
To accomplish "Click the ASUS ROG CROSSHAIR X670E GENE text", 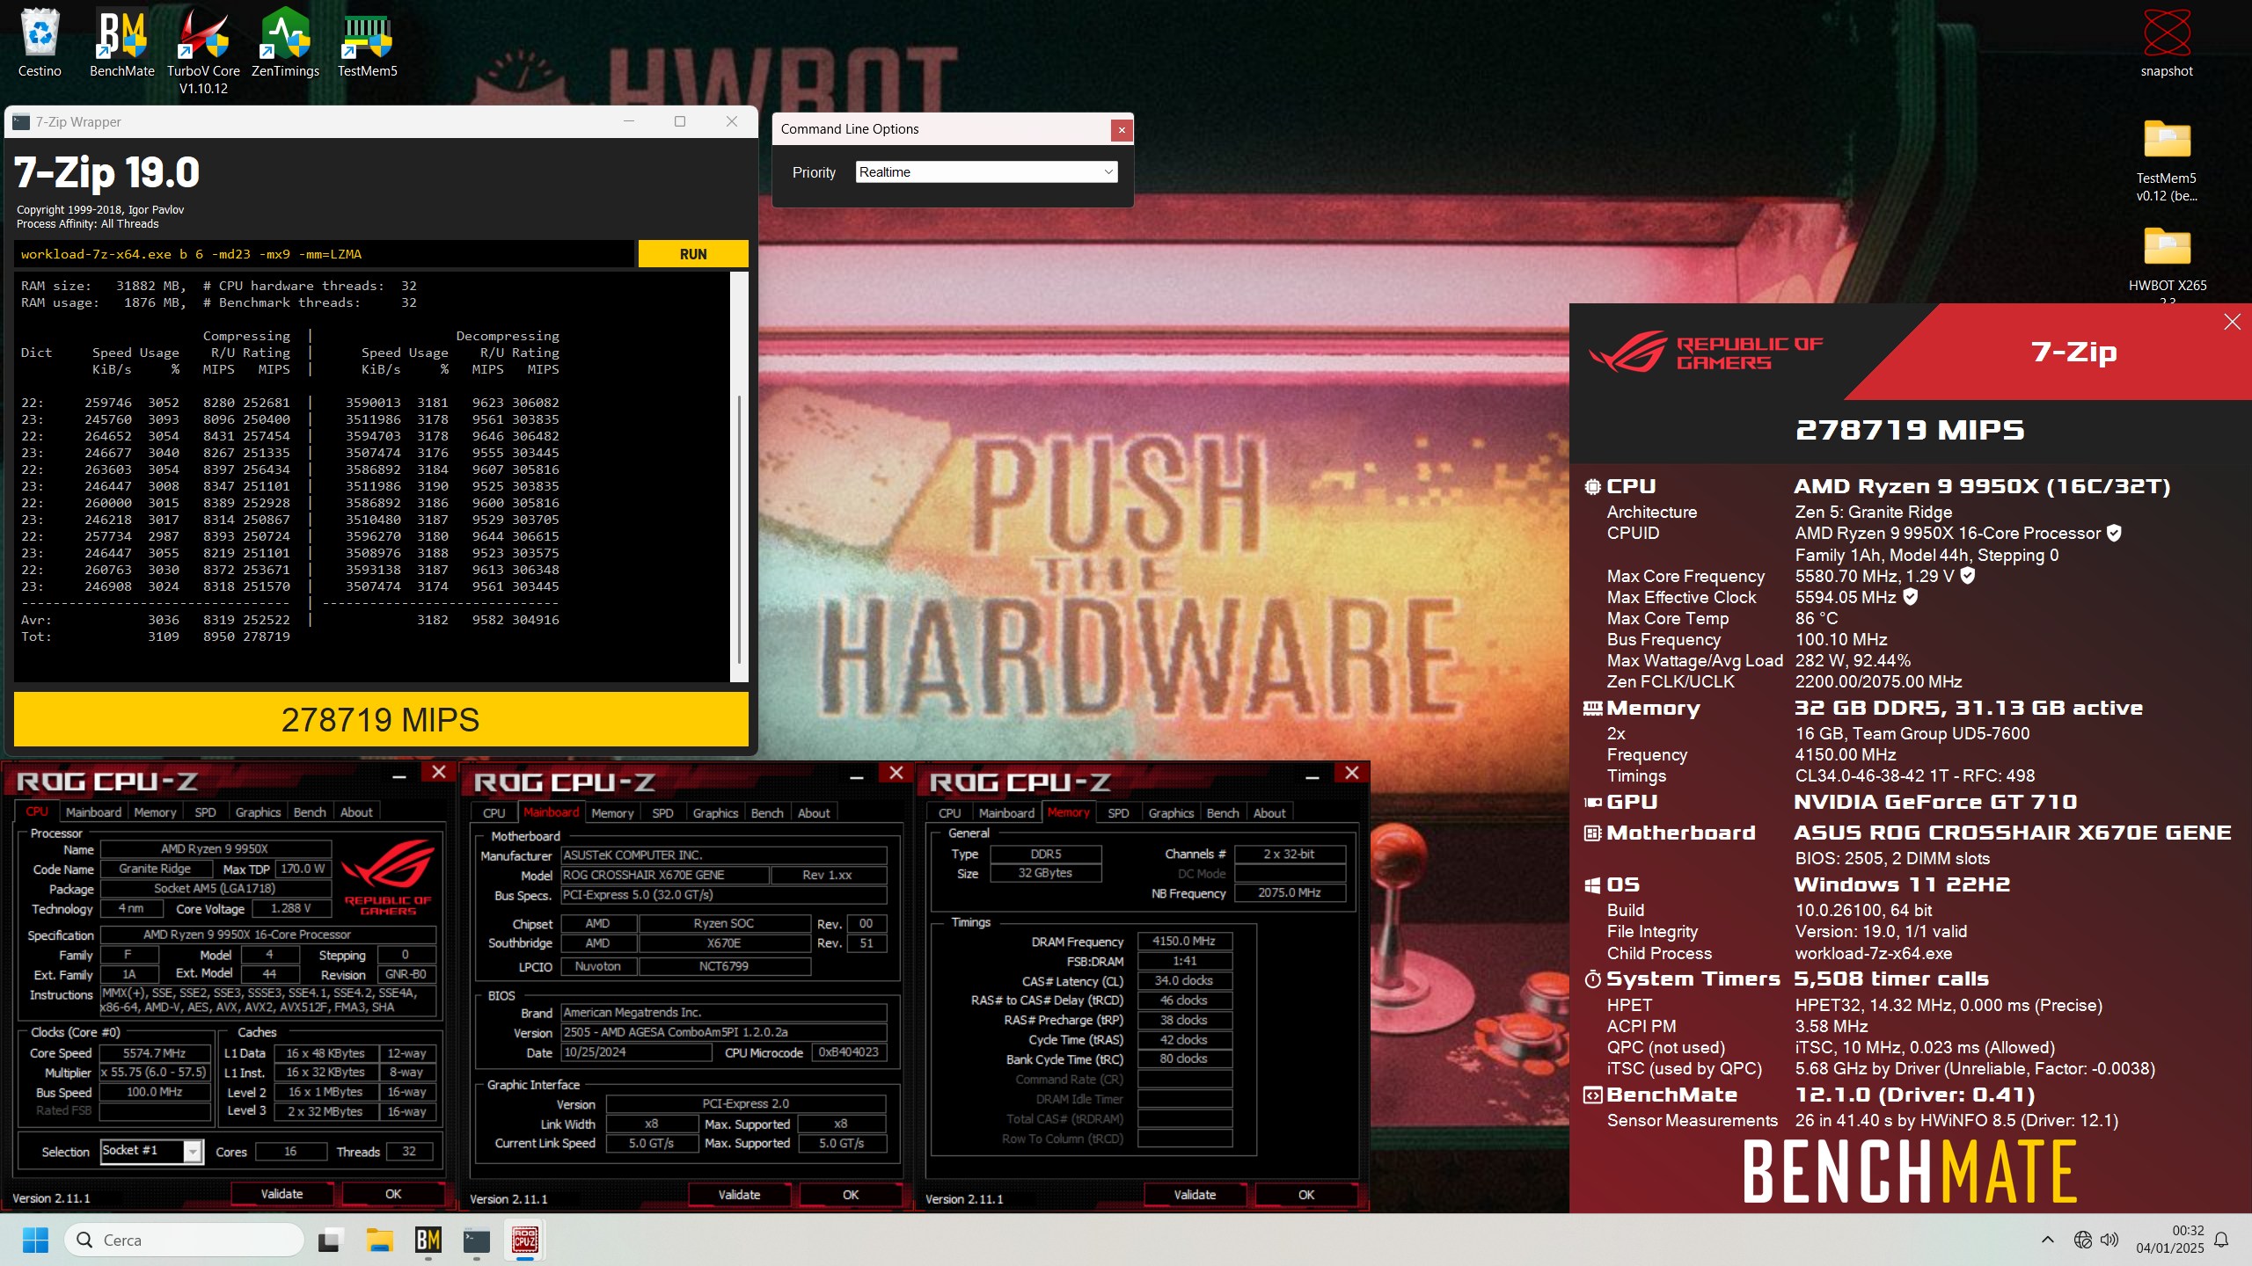I will point(2013,833).
